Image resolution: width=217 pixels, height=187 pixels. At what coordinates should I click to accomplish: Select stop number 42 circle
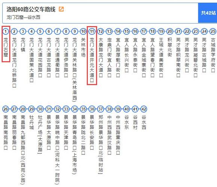[144, 109]
